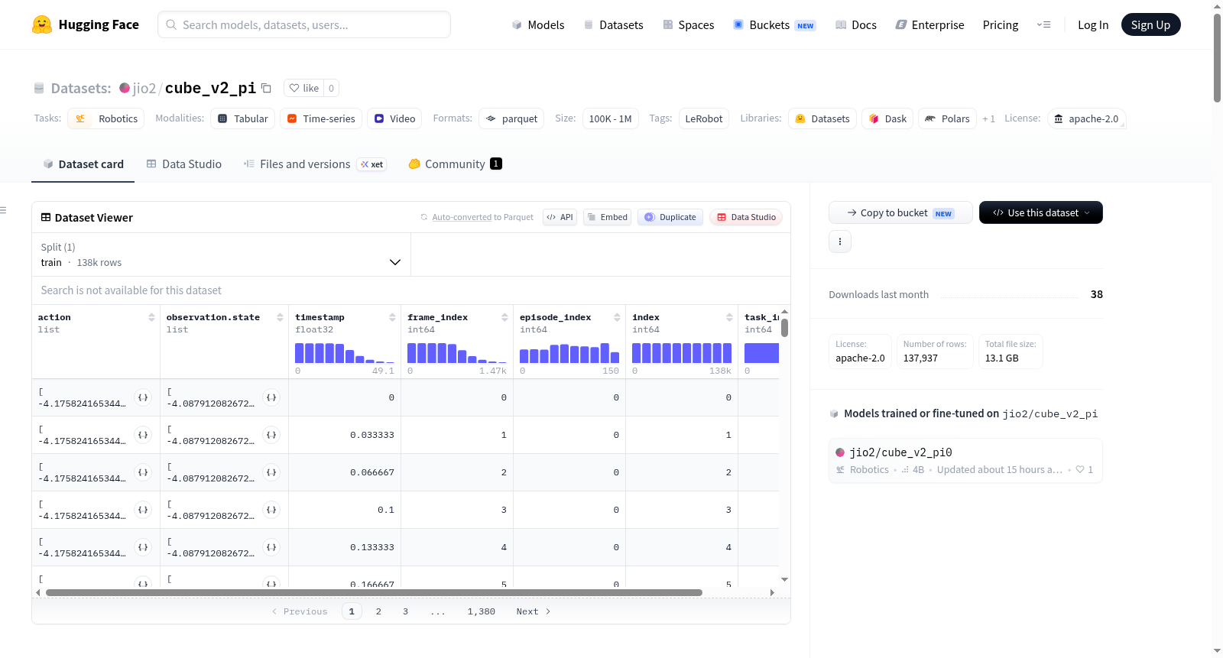Open the Use this dataset dropdown
The image size is (1223, 658).
[1041, 212]
